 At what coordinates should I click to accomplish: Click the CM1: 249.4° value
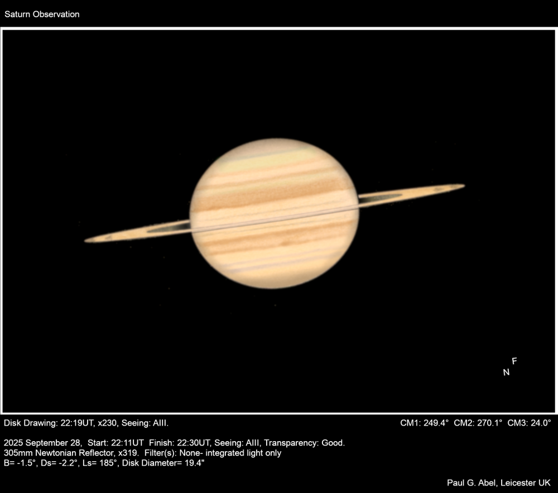coord(425,423)
